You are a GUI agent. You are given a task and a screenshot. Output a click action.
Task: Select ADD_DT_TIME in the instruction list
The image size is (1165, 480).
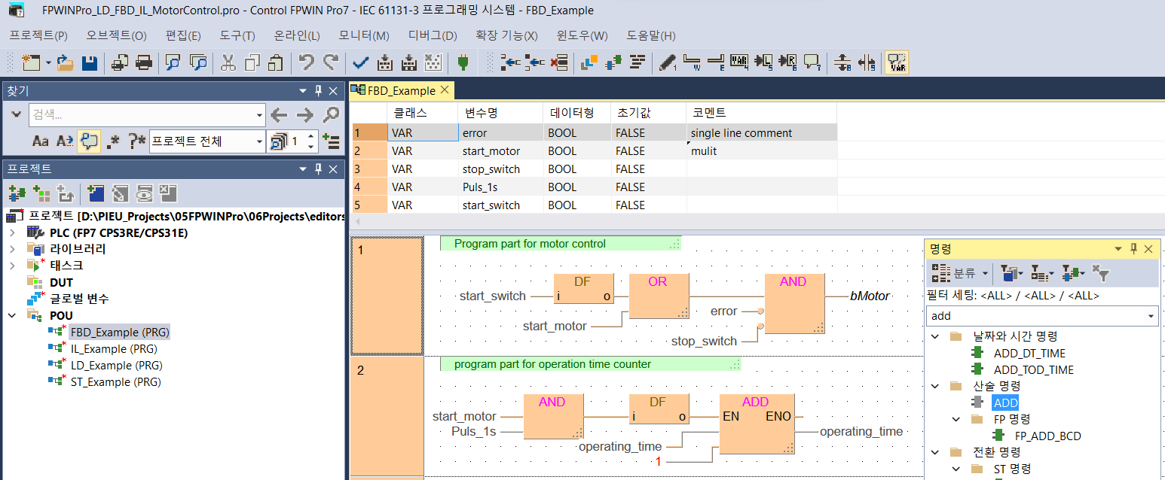pyautogui.click(x=1029, y=353)
